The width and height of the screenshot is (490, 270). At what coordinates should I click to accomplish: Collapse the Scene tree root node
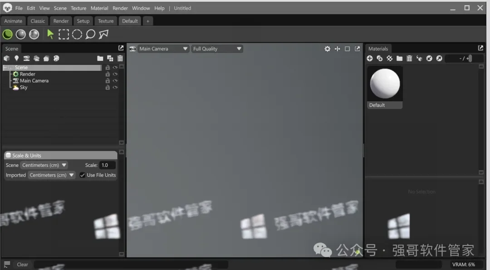tap(5, 68)
